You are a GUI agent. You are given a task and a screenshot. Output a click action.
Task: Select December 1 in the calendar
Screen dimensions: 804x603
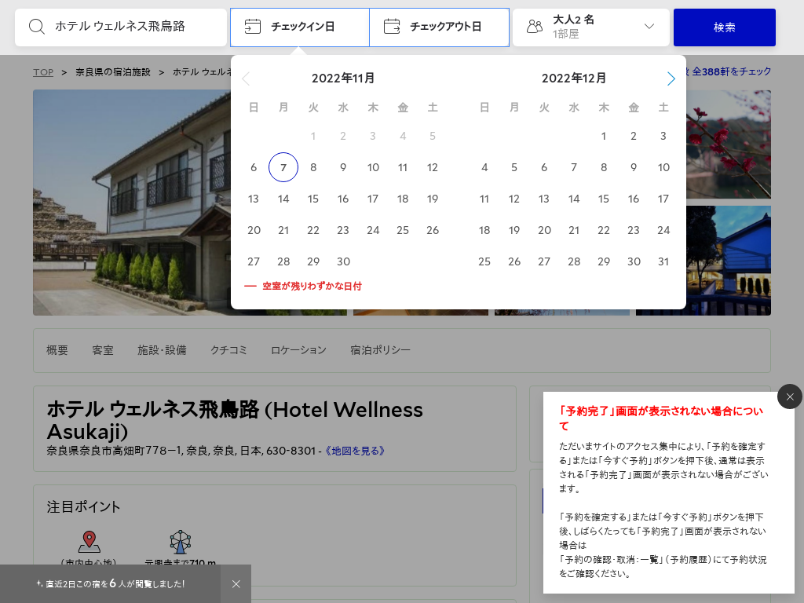pos(604,136)
